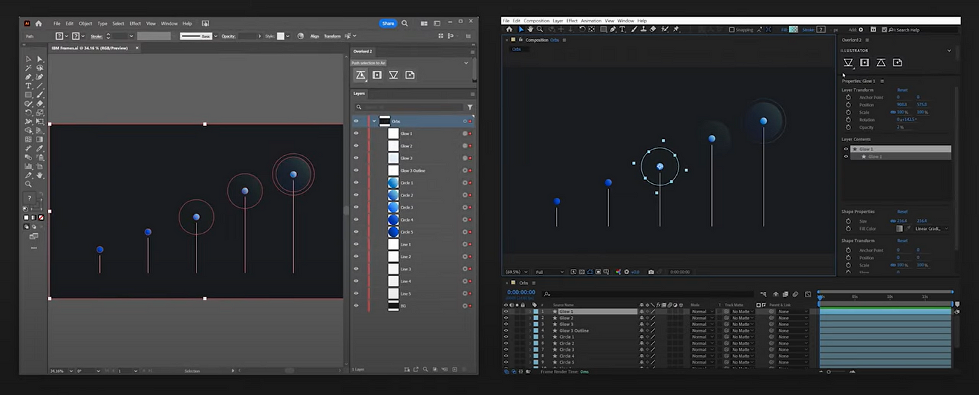Toggle visibility of Glow 3 Outline in timeline
Image resolution: width=979 pixels, height=395 pixels.
click(x=506, y=331)
